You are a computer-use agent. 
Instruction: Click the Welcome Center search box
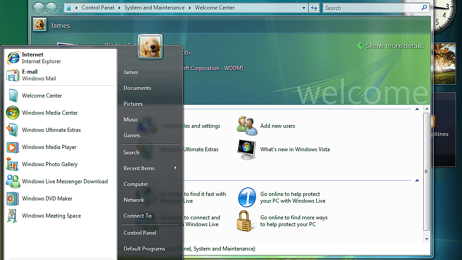[372, 8]
